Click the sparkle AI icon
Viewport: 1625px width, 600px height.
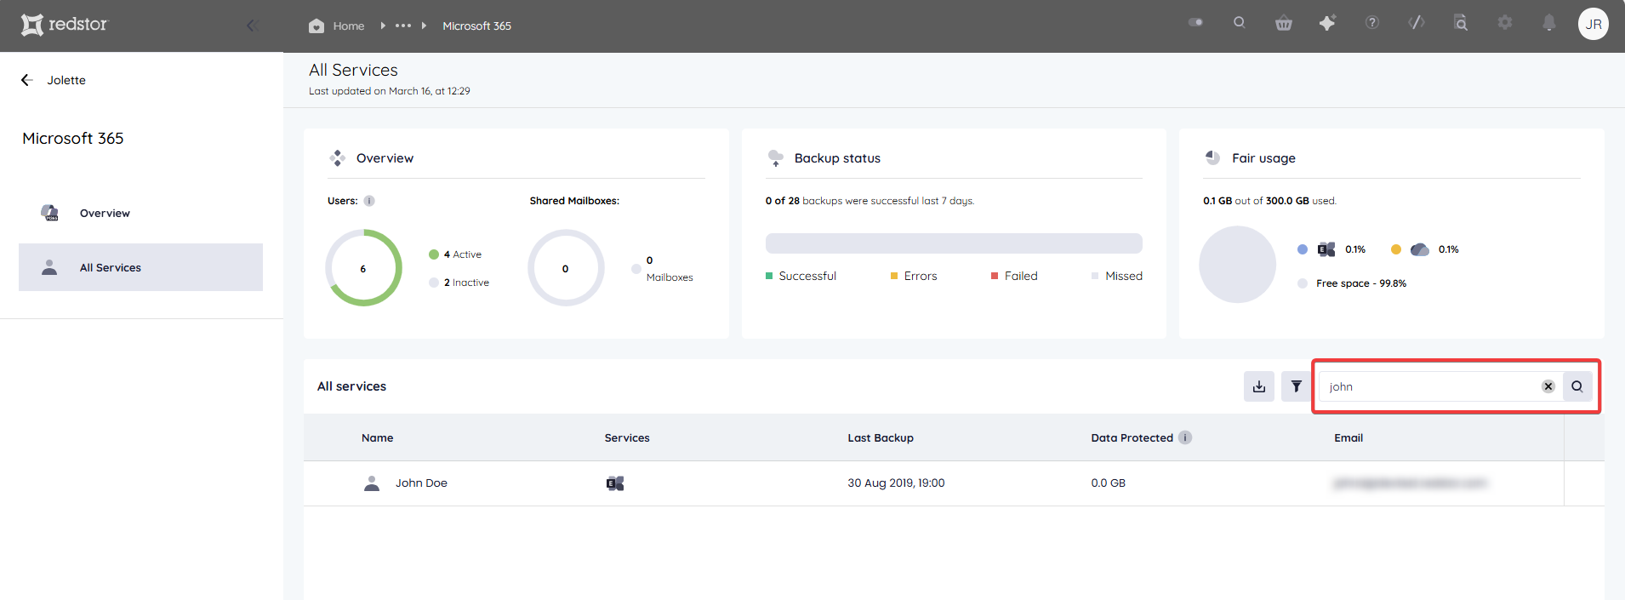[1327, 23]
